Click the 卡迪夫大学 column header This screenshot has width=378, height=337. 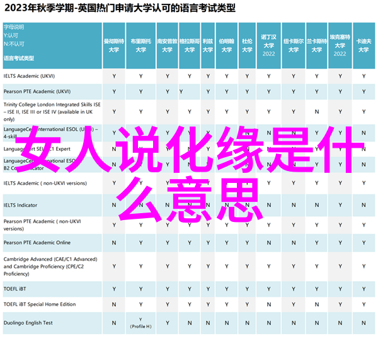click(364, 45)
